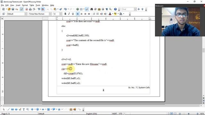Set Align Right paragraph alignment
Viewport: 205px width, 115px height.
[85, 14]
